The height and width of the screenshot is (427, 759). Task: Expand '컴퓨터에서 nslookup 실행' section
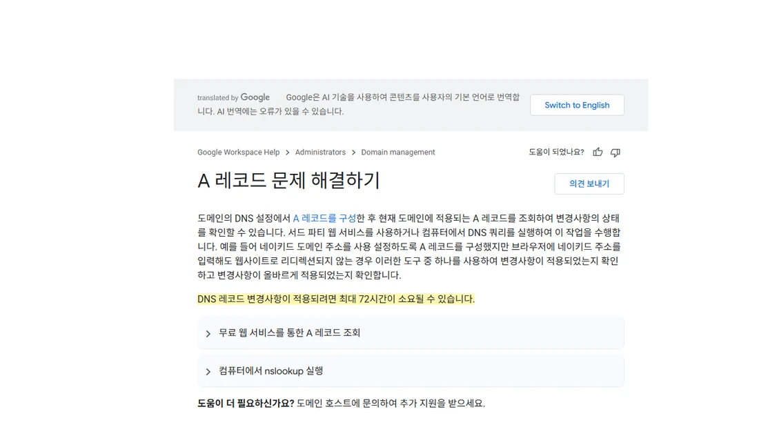tap(411, 371)
